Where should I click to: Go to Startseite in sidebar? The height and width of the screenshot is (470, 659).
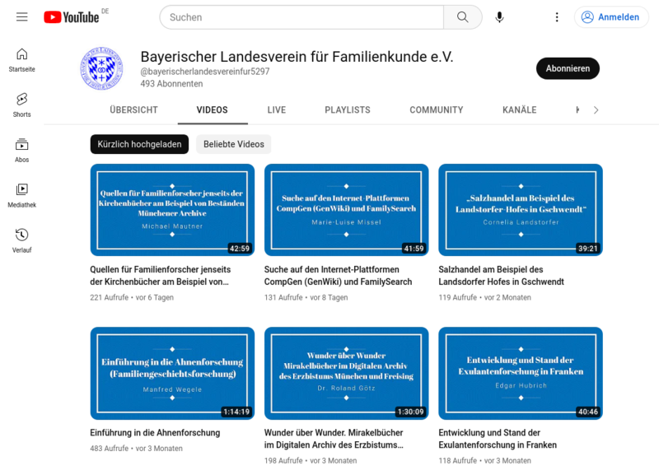[x=22, y=60]
